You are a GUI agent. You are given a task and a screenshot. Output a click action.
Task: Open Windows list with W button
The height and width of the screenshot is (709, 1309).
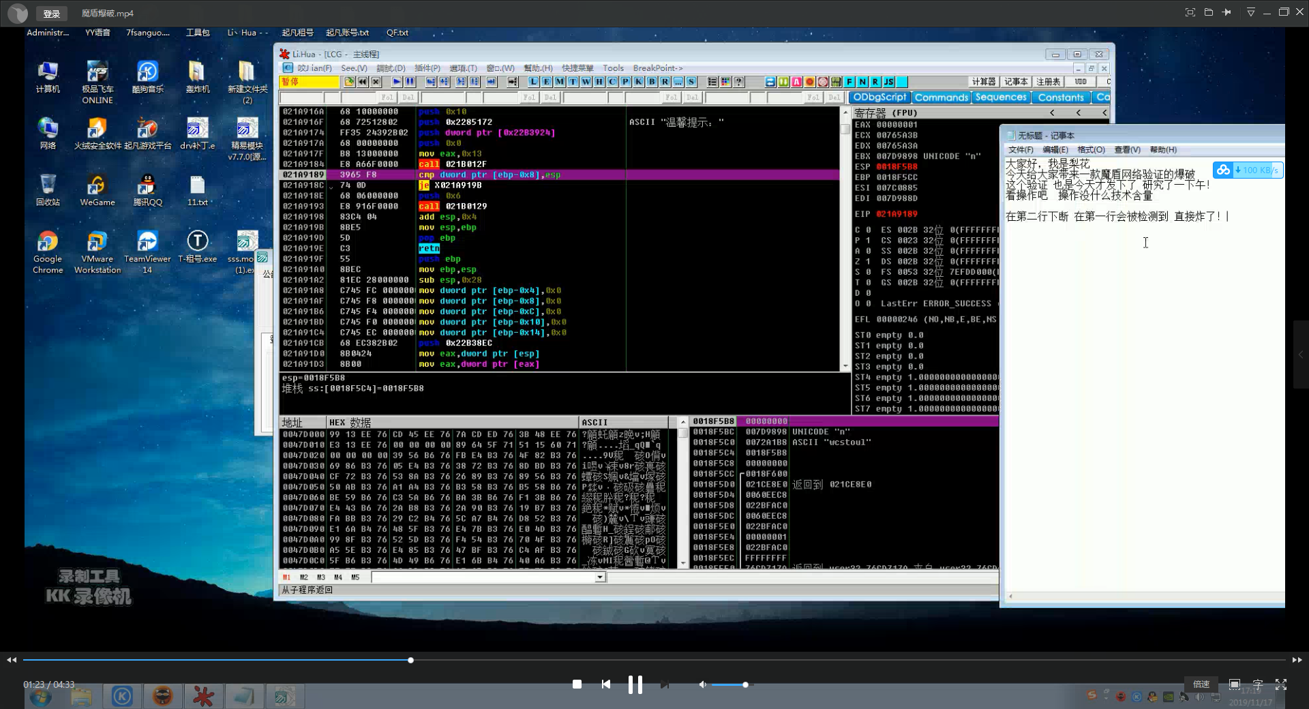(586, 82)
